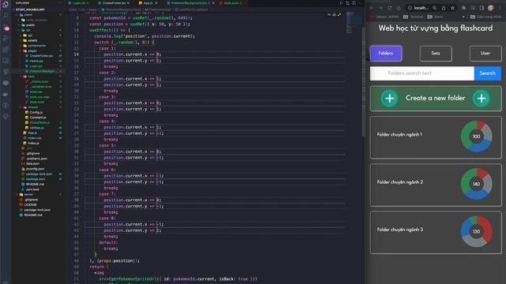Click the browser Home icon
This screenshot has height=284, width=506.
(x=398, y=8)
